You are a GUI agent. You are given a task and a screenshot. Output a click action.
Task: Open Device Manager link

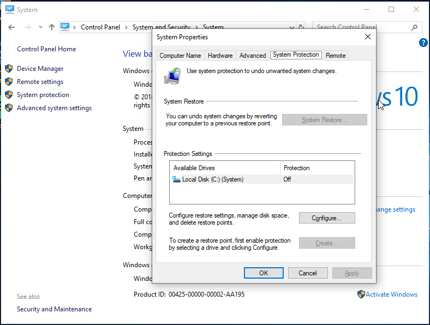40,69
